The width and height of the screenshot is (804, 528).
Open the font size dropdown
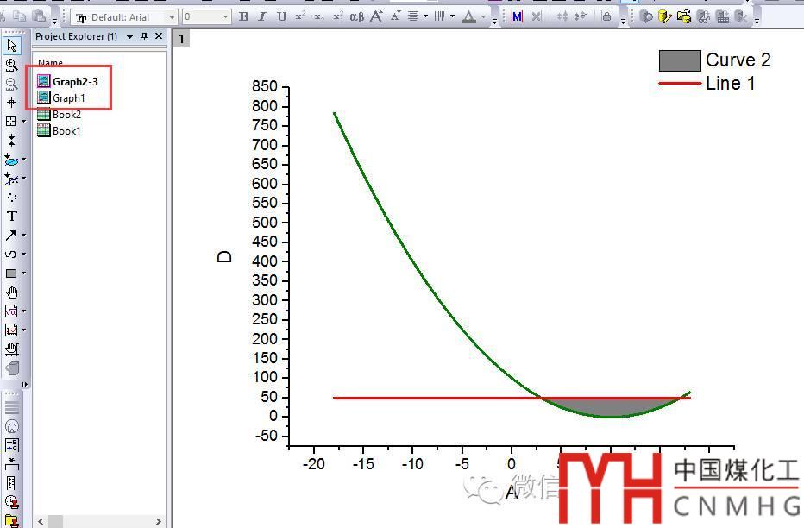pos(226,17)
